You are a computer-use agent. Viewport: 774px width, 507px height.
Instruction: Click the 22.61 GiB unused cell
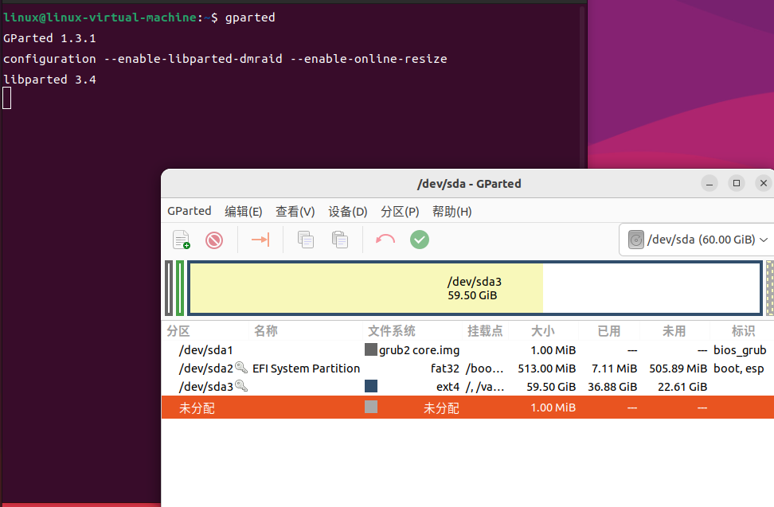tap(682, 387)
